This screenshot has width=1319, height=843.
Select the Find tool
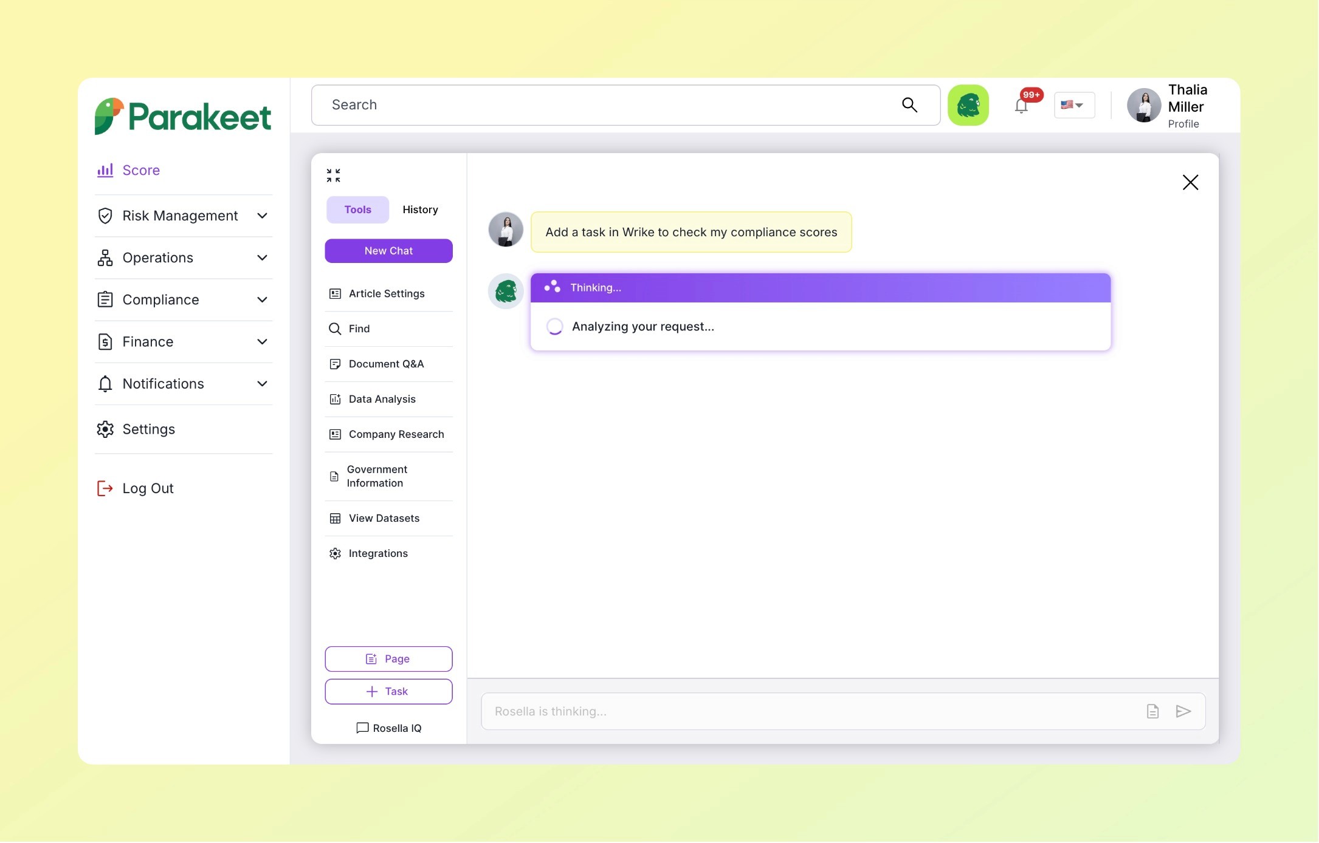[x=359, y=329]
